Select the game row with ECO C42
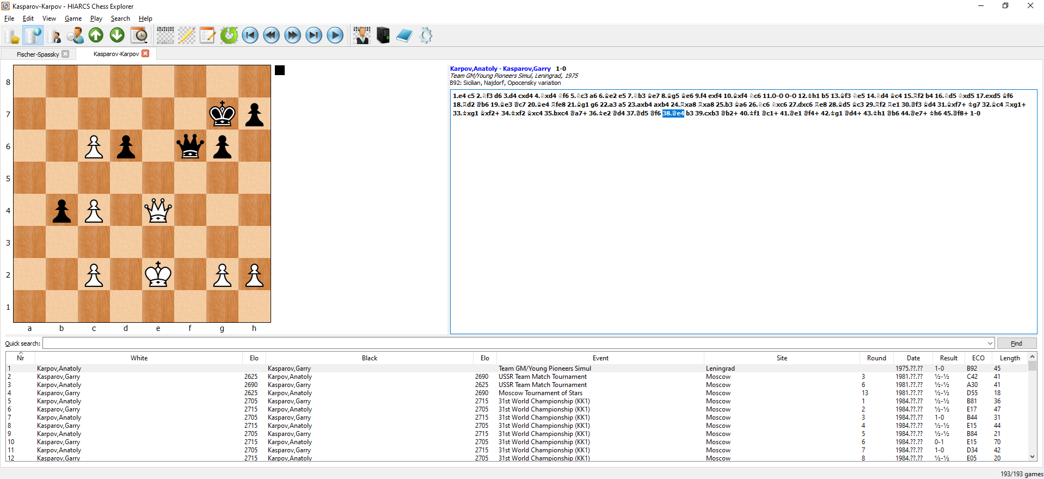 coord(517,377)
